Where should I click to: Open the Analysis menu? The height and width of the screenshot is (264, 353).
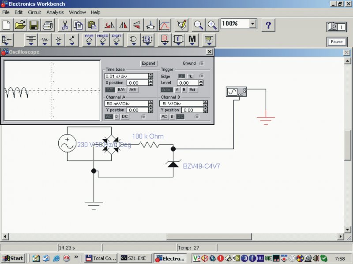tap(55, 12)
